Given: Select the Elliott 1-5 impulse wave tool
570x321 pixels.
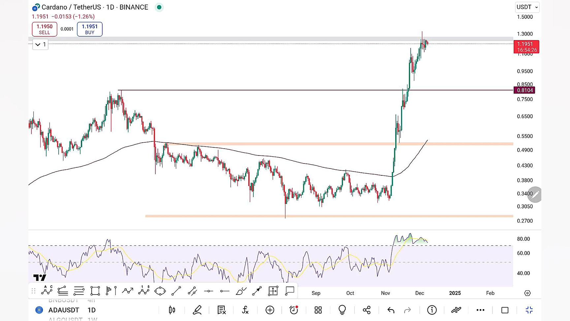Looking at the screenshot, I should click(144, 291).
